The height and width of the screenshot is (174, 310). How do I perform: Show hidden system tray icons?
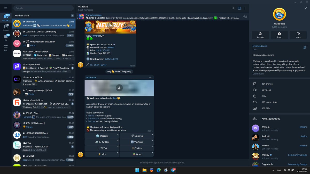coord(273,170)
